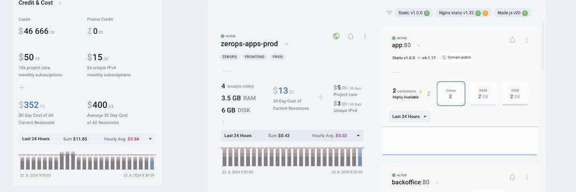Open notifications bell for zerops-apps-prod
The width and height of the screenshot is (576, 192).
[350, 36]
